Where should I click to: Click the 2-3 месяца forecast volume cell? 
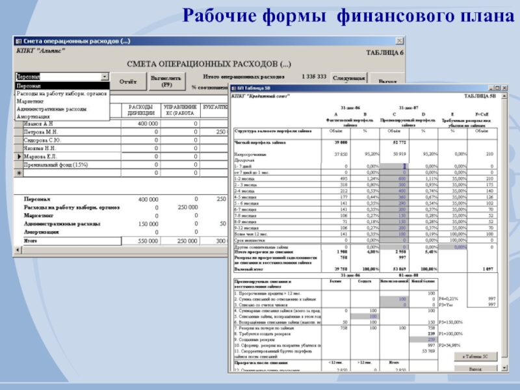click(x=394, y=185)
